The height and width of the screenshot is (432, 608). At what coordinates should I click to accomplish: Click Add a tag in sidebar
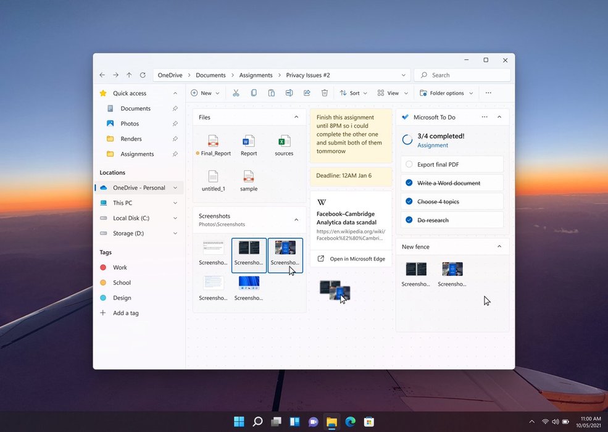[125, 313]
